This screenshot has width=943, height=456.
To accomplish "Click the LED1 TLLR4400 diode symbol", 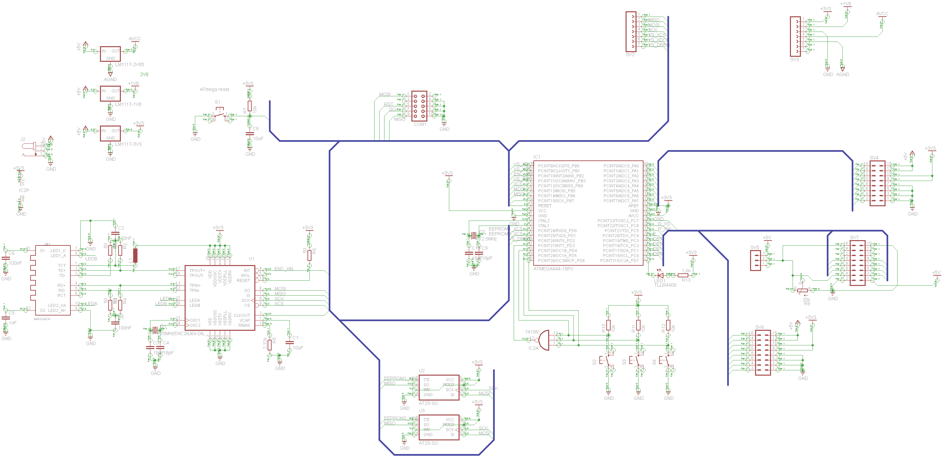I will click(x=660, y=275).
